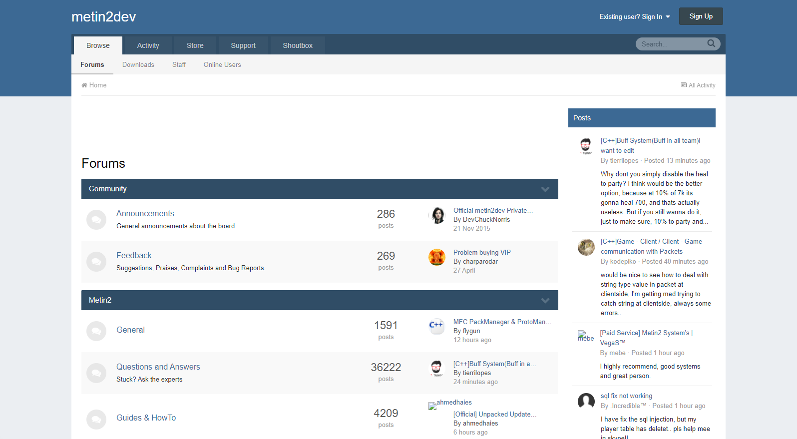Open 'Problem buying VIP' topic link
797x439 pixels.
[482, 252]
